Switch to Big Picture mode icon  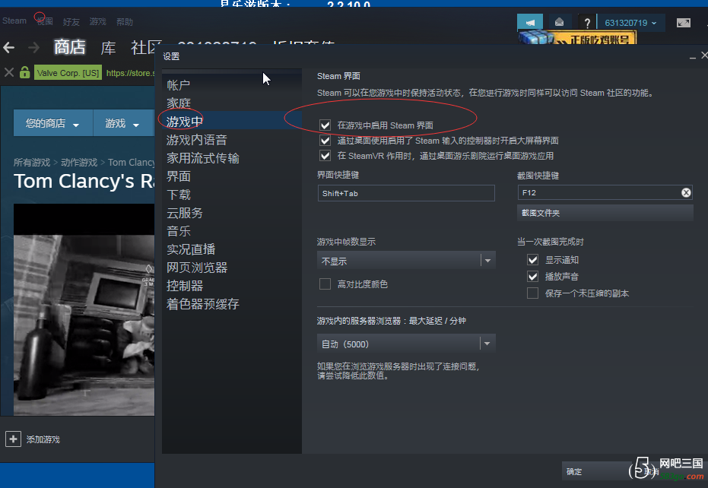(x=683, y=23)
